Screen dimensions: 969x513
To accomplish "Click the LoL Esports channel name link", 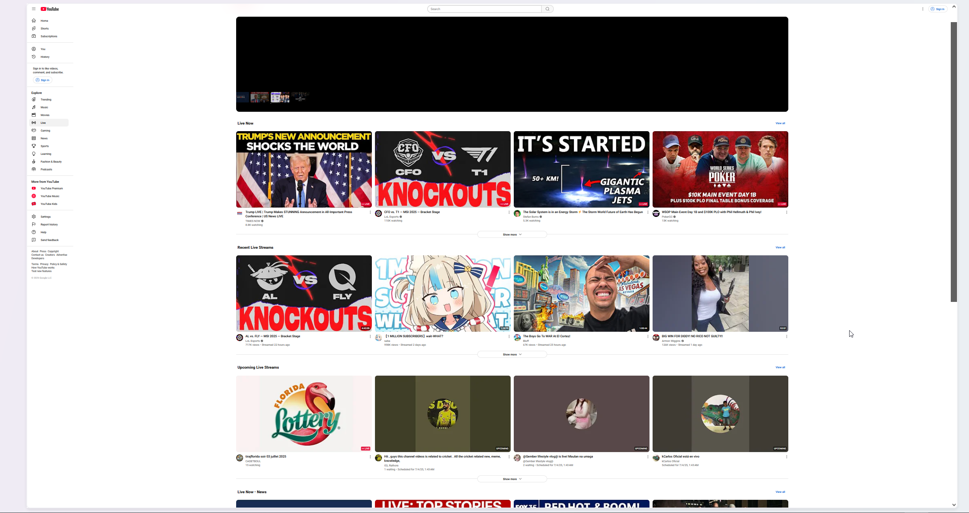I will coord(391,217).
